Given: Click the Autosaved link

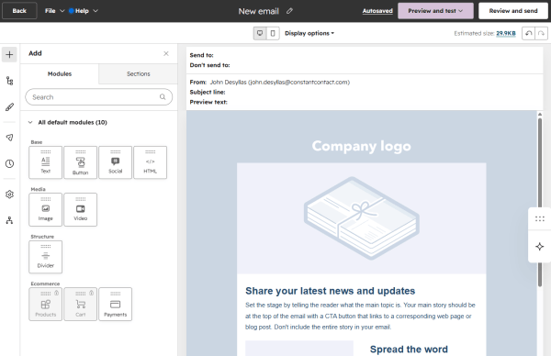Looking at the screenshot, I should point(377,11).
